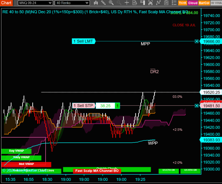
Task: Open the data box icon
Action: coord(135,3)
